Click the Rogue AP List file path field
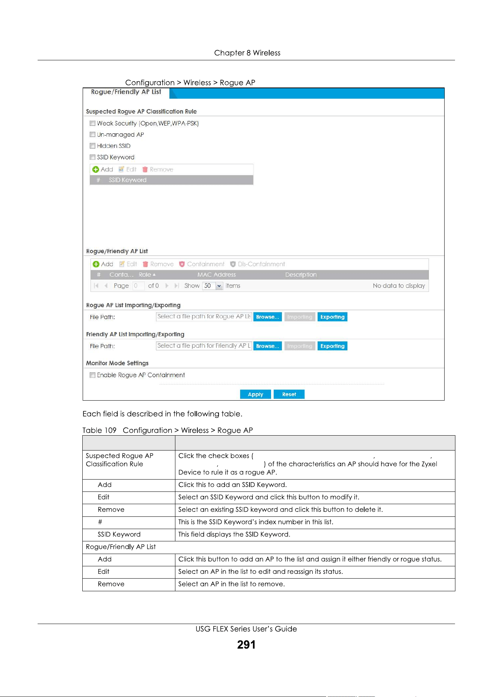493x697 pixels. pos(204,316)
